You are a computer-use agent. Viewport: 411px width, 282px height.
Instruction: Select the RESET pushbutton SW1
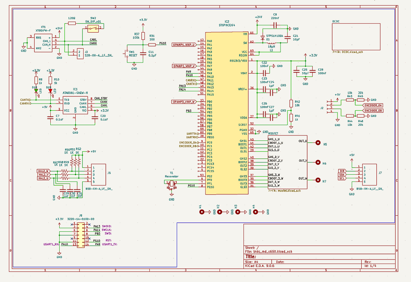point(126,54)
